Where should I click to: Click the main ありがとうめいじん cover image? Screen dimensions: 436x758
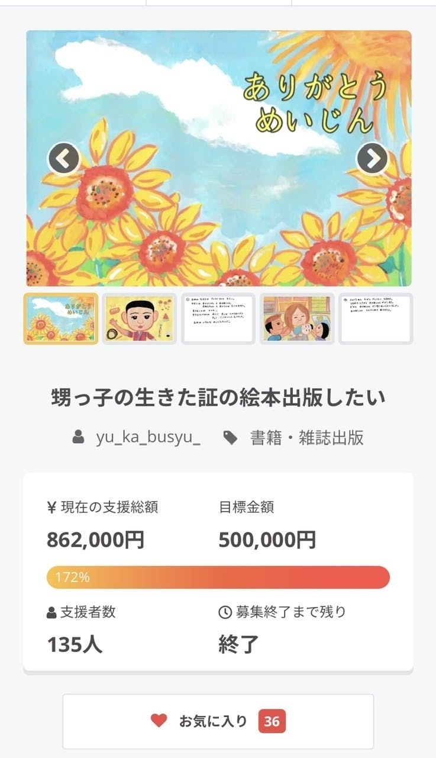[x=218, y=195]
